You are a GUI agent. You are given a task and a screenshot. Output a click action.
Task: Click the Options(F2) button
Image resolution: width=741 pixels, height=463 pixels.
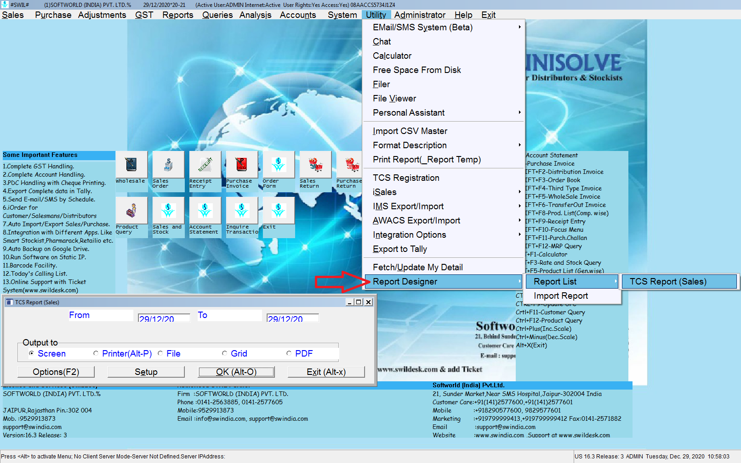pyautogui.click(x=56, y=372)
